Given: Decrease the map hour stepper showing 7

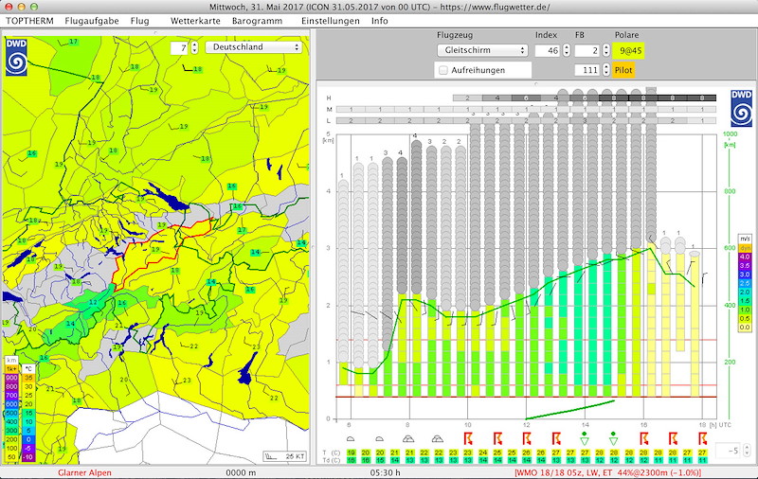Looking at the screenshot, I should pyautogui.click(x=195, y=51).
